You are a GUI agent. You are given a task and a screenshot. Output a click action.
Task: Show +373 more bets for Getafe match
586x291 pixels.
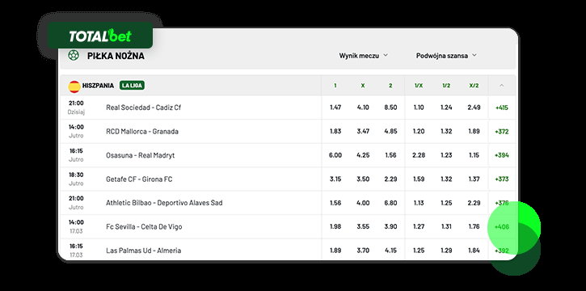pyautogui.click(x=502, y=179)
